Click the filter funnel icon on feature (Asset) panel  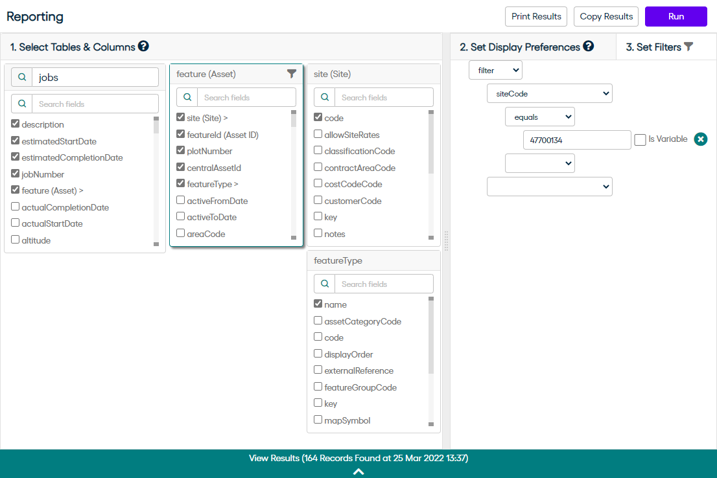pos(292,74)
